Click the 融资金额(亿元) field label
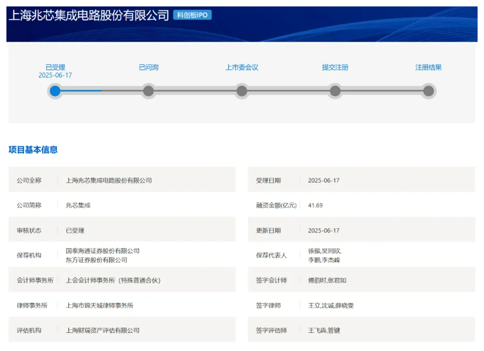 (276, 205)
